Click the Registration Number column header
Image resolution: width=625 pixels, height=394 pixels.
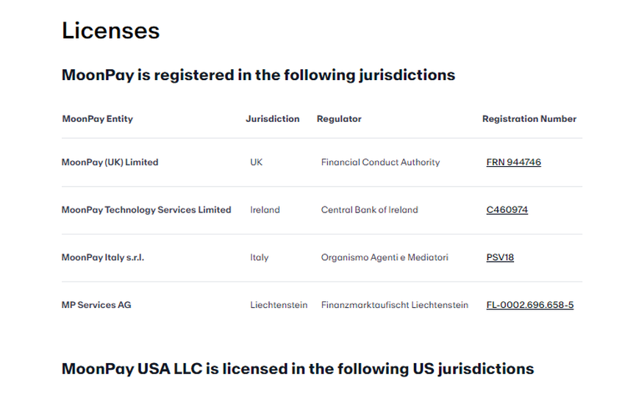click(529, 119)
